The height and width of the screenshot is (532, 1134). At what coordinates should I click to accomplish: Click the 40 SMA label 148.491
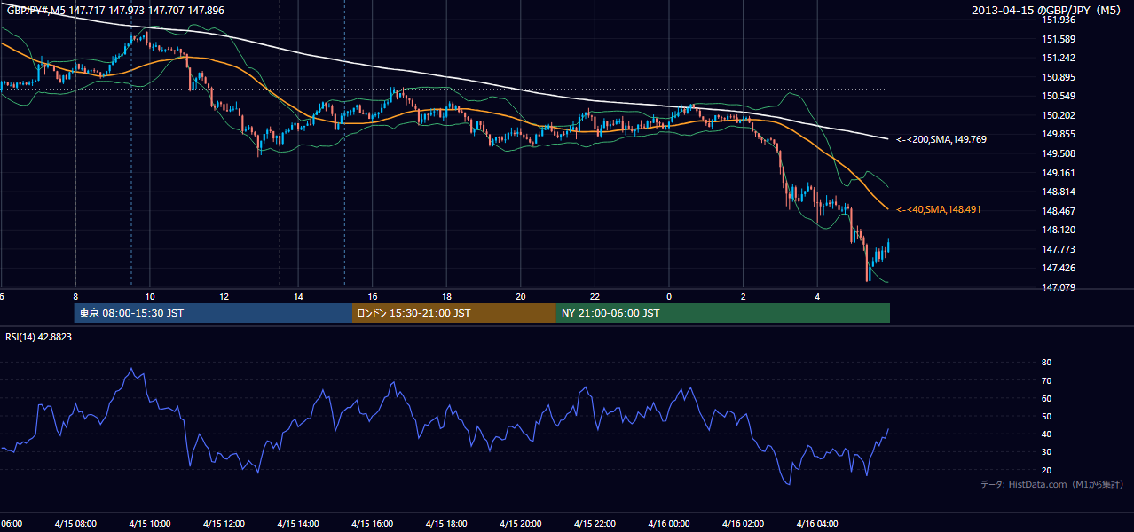pos(939,209)
